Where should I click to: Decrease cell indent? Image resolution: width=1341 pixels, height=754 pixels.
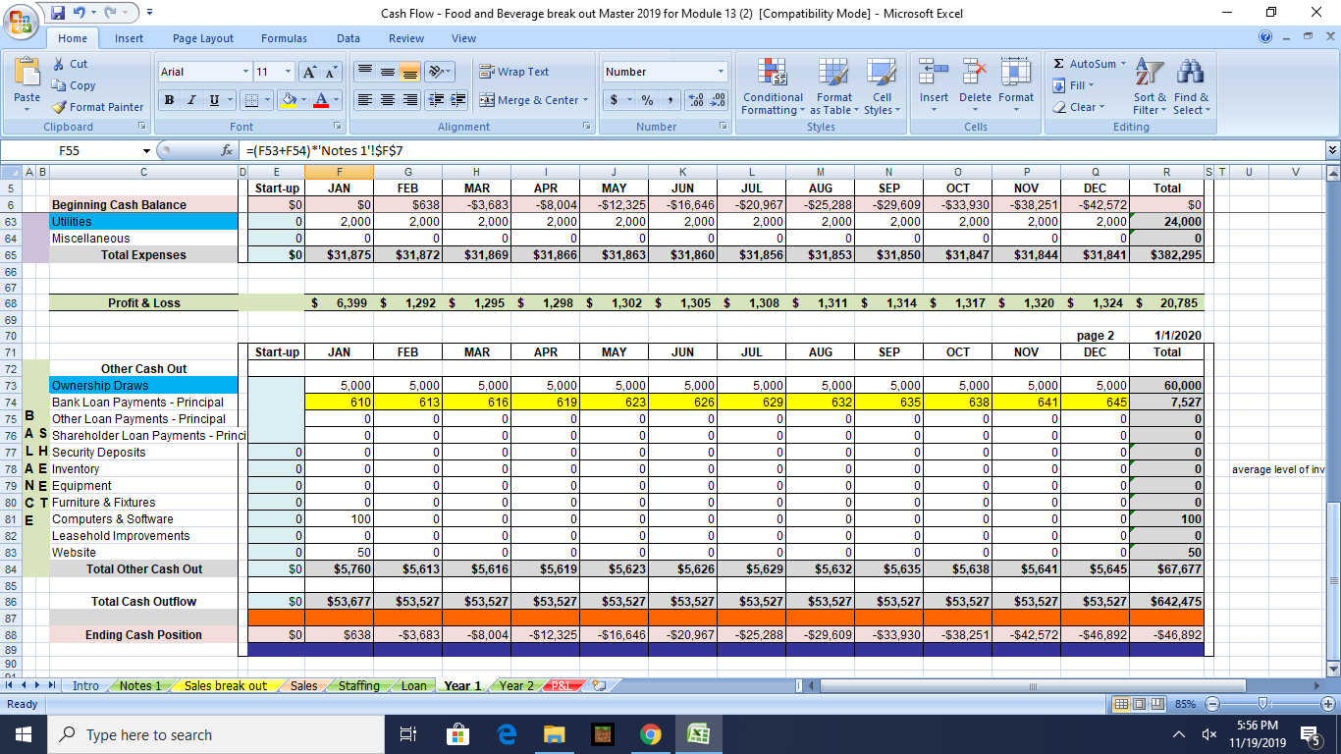pyautogui.click(x=438, y=100)
